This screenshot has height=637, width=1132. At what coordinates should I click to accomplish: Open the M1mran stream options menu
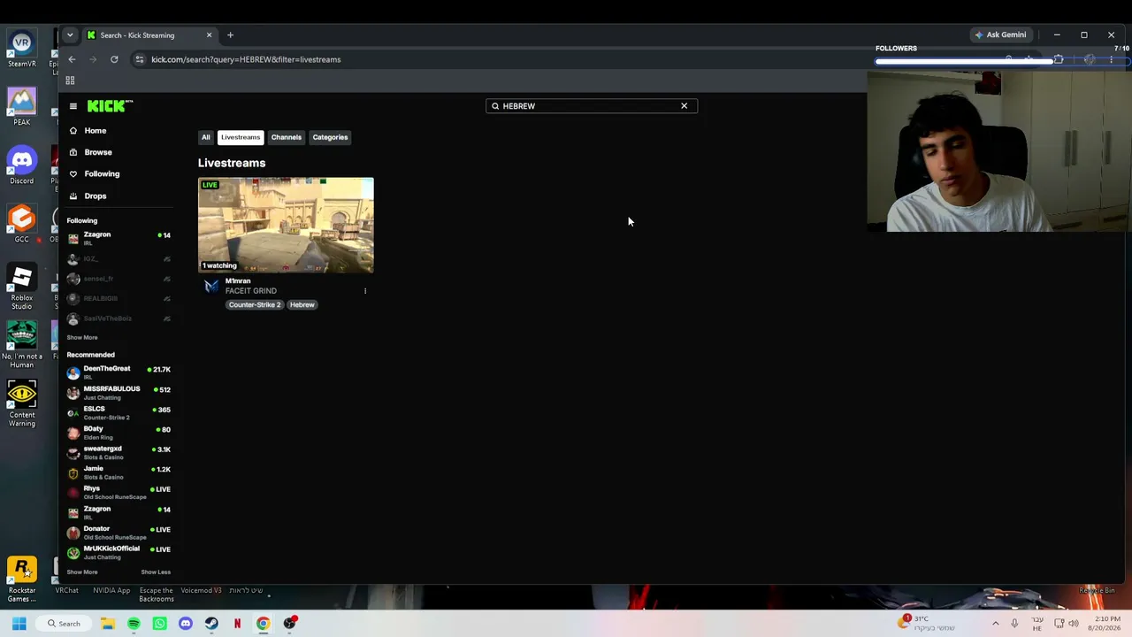tap(365, 291)
